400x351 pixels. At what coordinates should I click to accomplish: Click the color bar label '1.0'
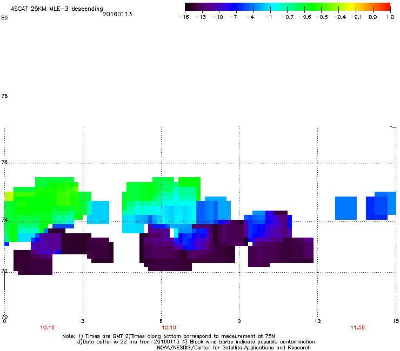[x=390, y=17]
